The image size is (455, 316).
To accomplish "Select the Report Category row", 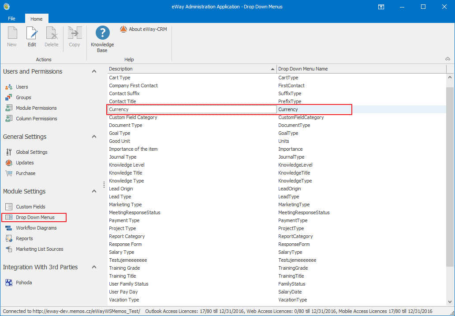I will pos(276,236).
